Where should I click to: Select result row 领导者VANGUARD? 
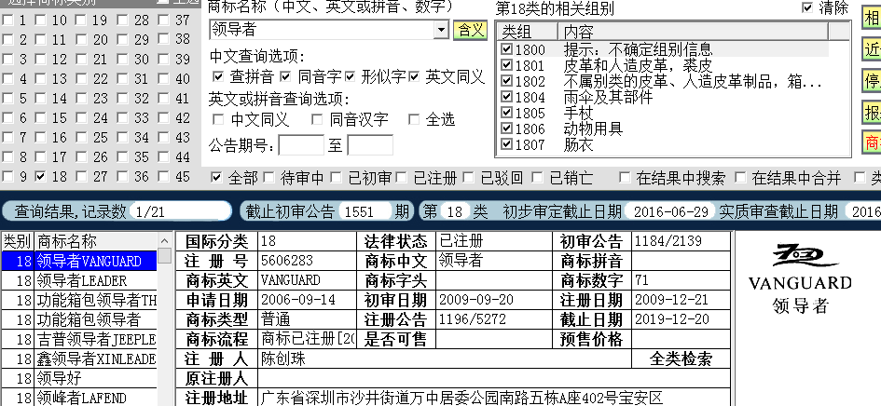point(79,261)
